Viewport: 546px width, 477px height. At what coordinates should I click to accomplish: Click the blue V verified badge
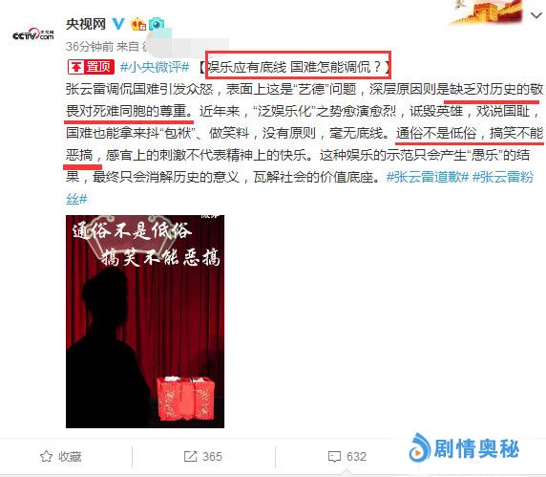click(x=118, y=24)
